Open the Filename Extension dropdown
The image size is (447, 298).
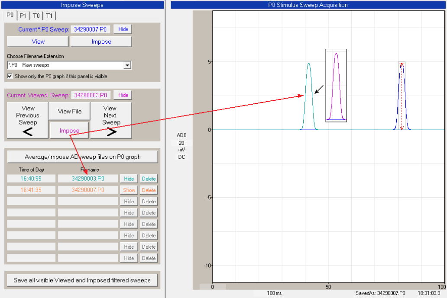pos(127,65)
